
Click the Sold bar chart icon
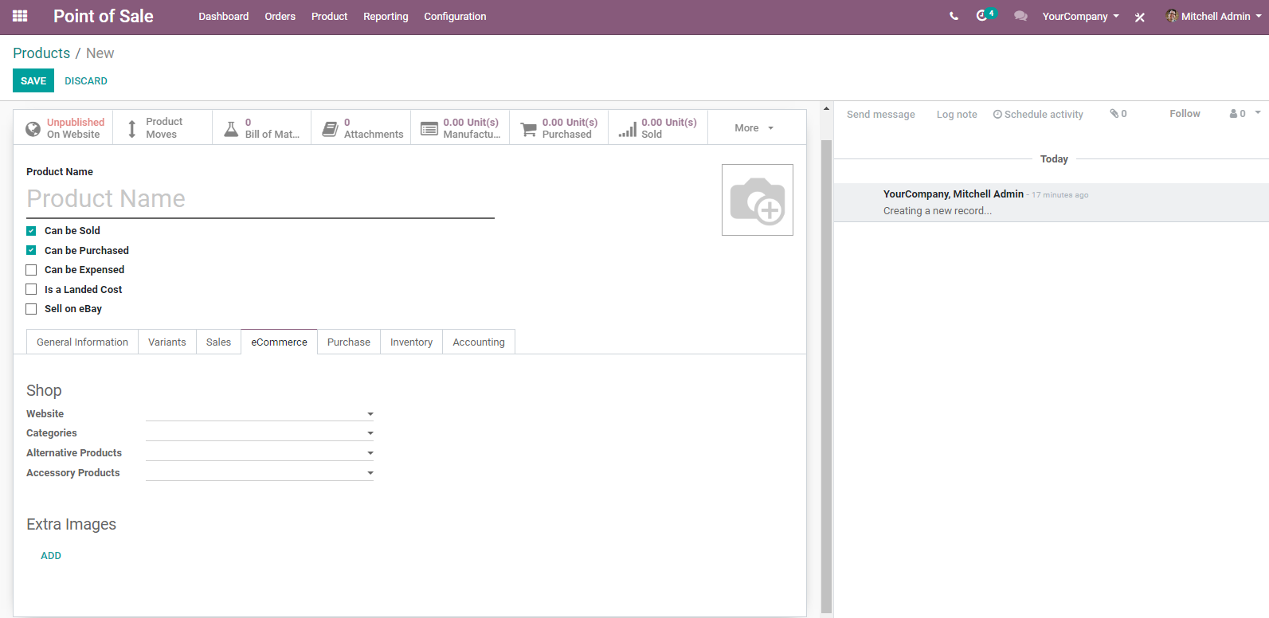[628, 128]
